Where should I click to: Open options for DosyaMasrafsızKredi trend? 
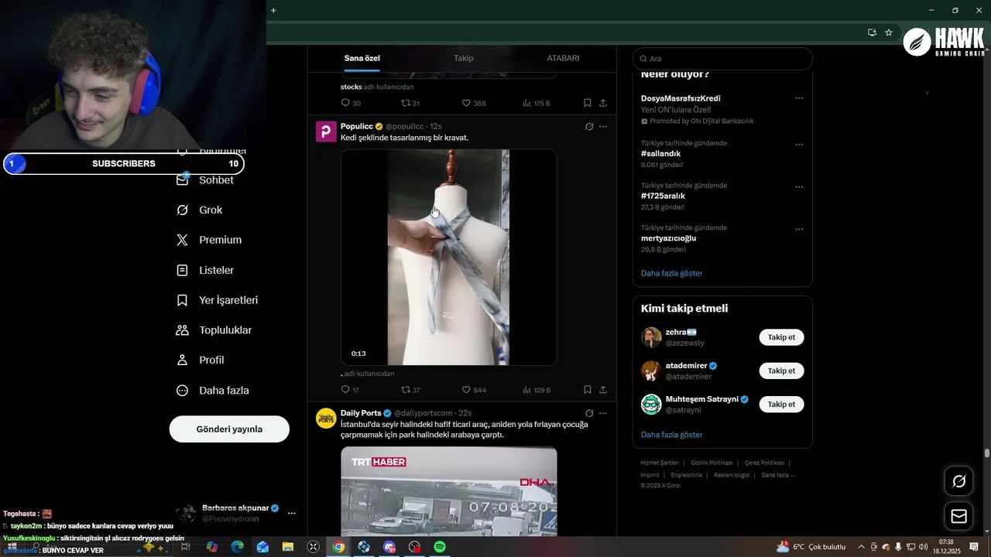click(799, 98)
